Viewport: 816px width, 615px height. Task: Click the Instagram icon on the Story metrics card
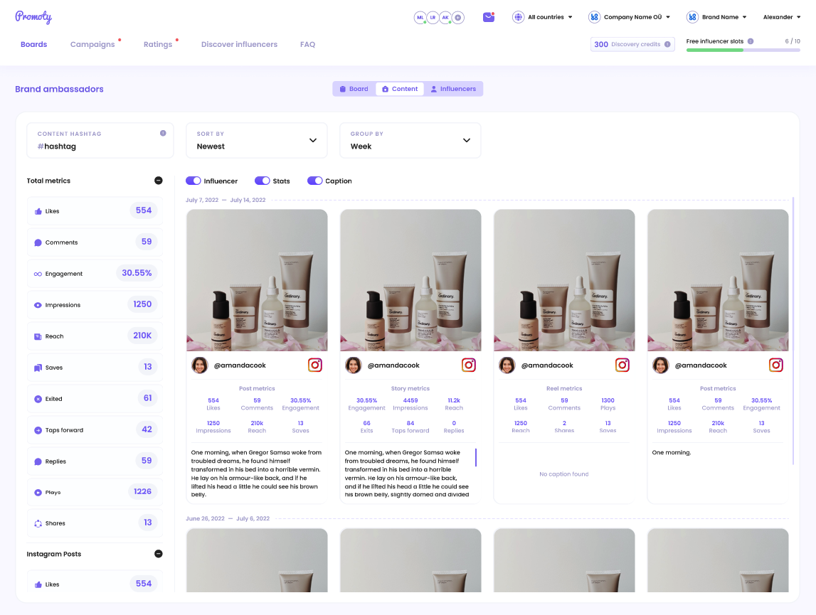[468, 365]
